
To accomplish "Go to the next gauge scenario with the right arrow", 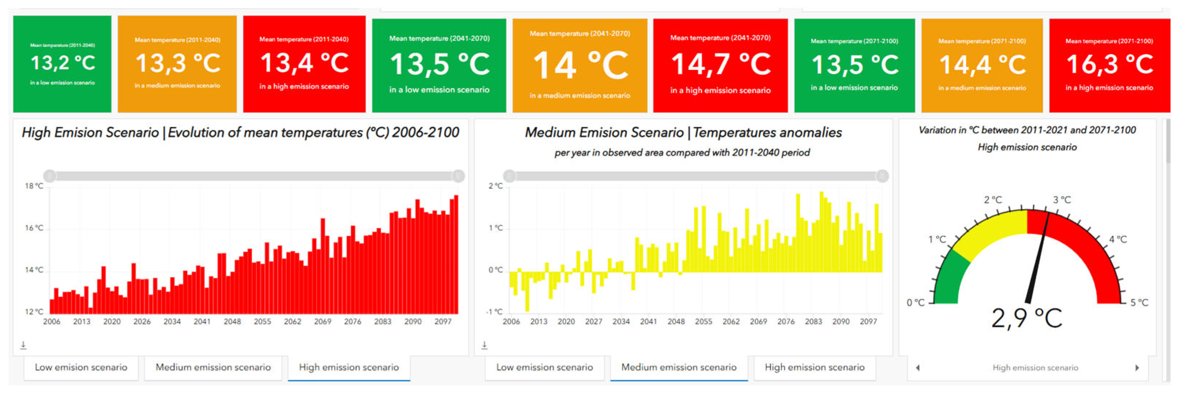I will point(1137,368).
